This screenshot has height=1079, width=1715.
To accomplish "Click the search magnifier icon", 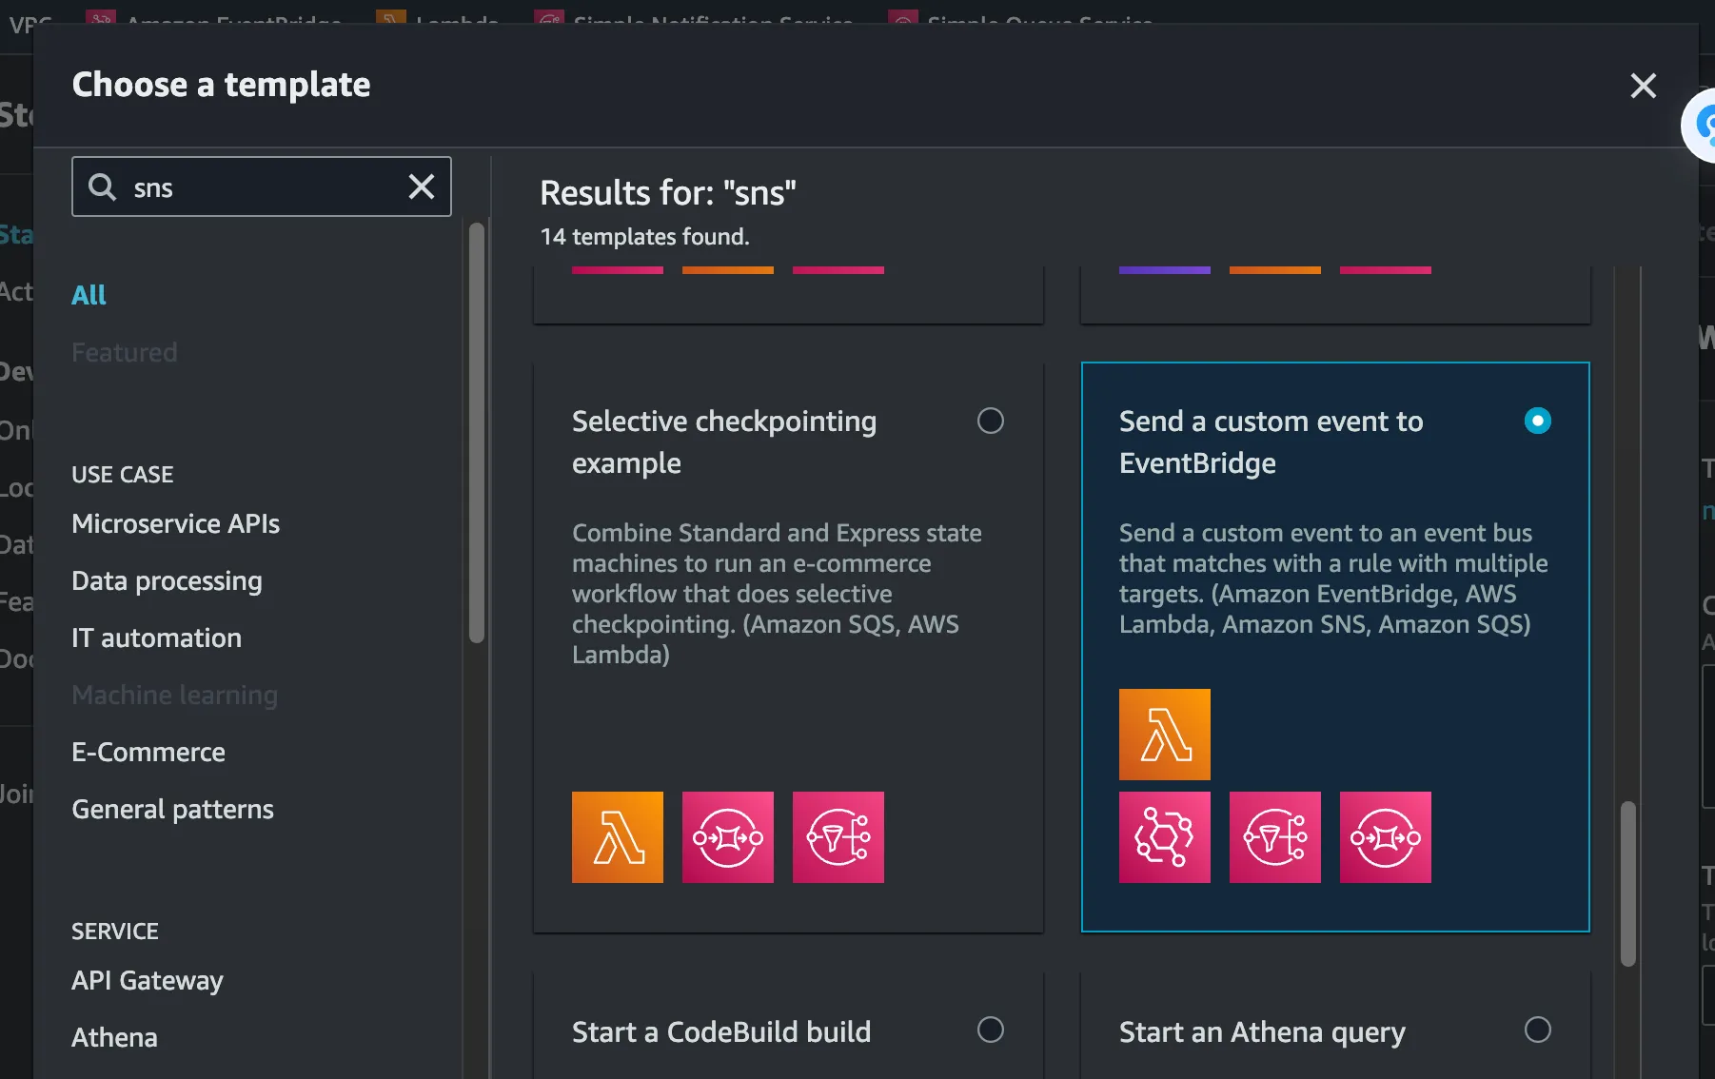I will tap(102, 186).
